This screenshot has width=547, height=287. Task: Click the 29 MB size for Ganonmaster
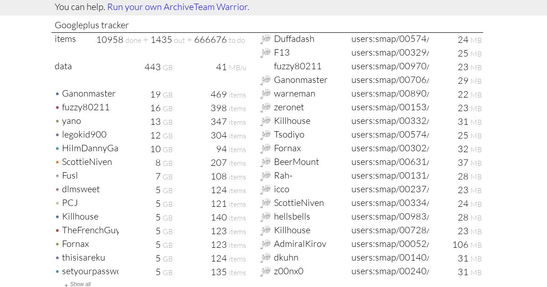pyautogui.click(x=470, y=81)
